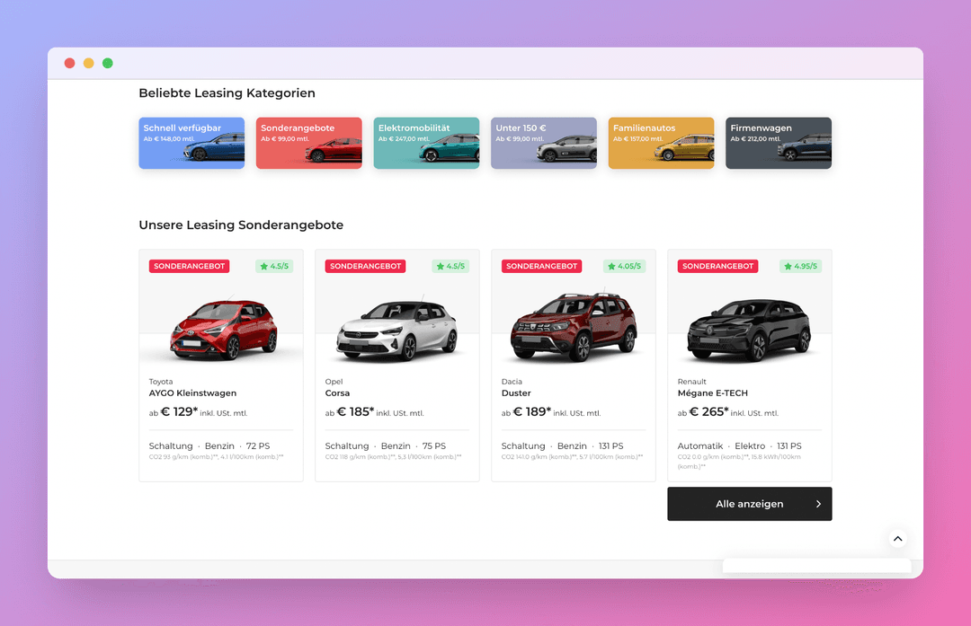Click the 4.5/5 star rating on Opel Corsa

tap(450, 266)
